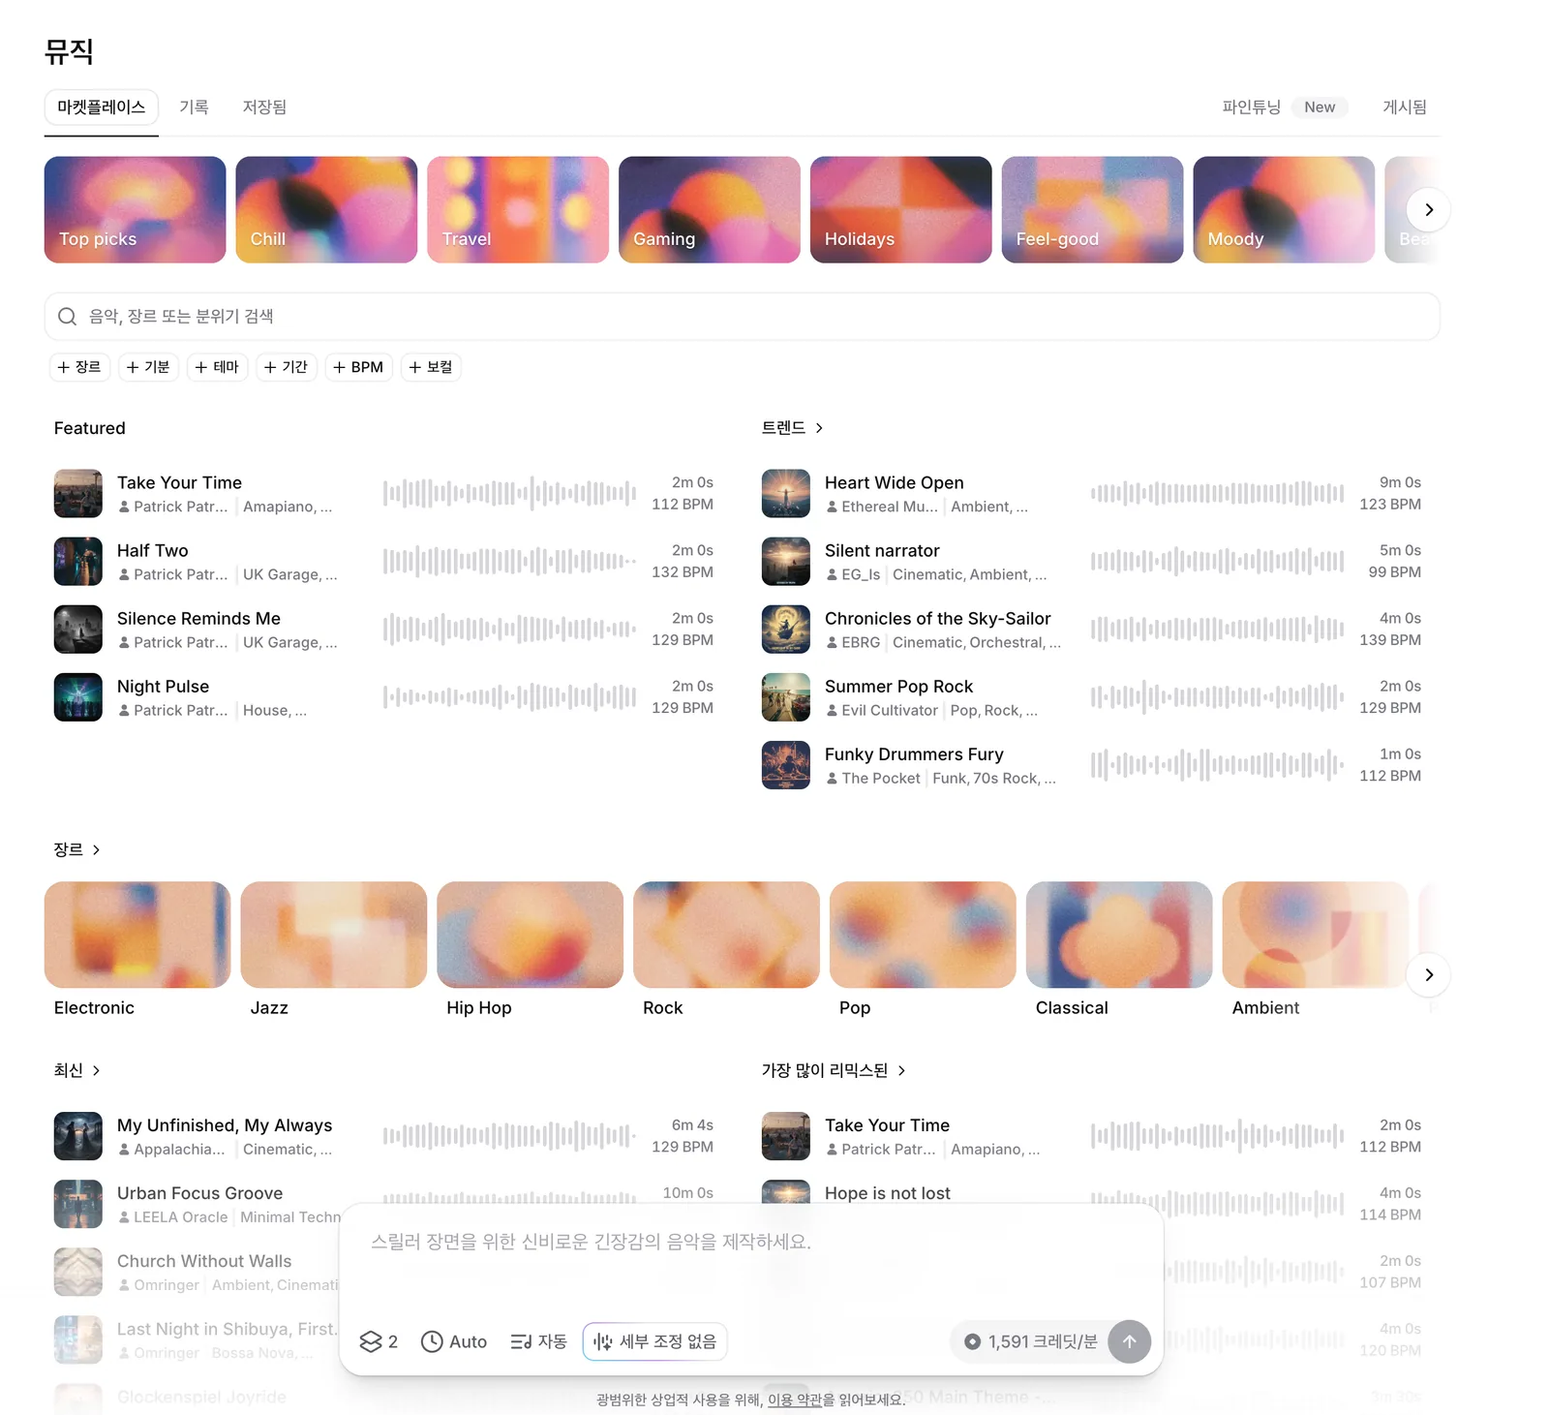Viewport: 1549px width, 1415px height.
Task: Open the Classical genre card
Action: [1119, 936]
